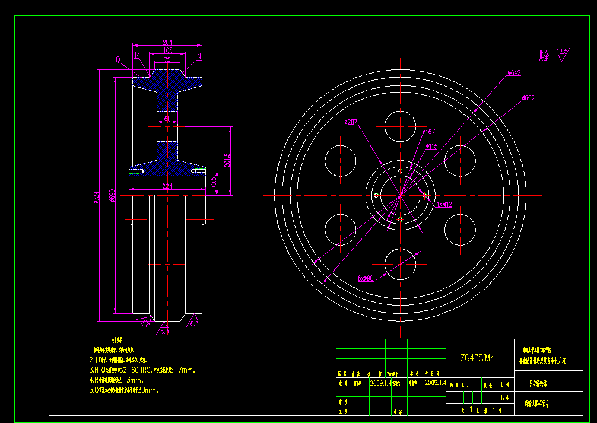597x423 pixels.
Task: Click the ø115 diameter label
Action: (432, 146)
